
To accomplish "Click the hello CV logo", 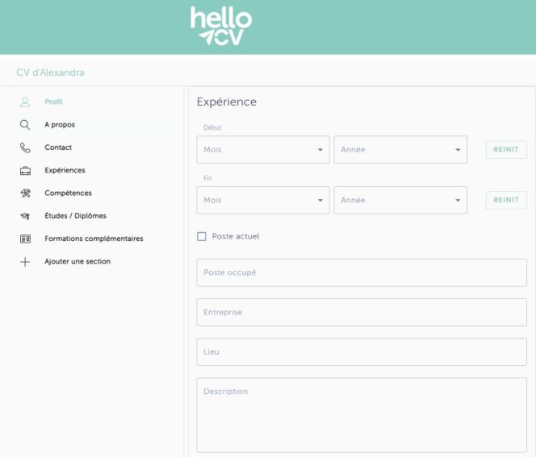I will pyautogui.click(x=221, y=26).
